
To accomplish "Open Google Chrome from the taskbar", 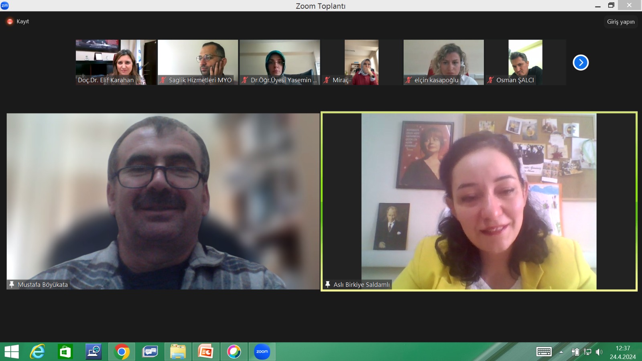I will point(122,352).
